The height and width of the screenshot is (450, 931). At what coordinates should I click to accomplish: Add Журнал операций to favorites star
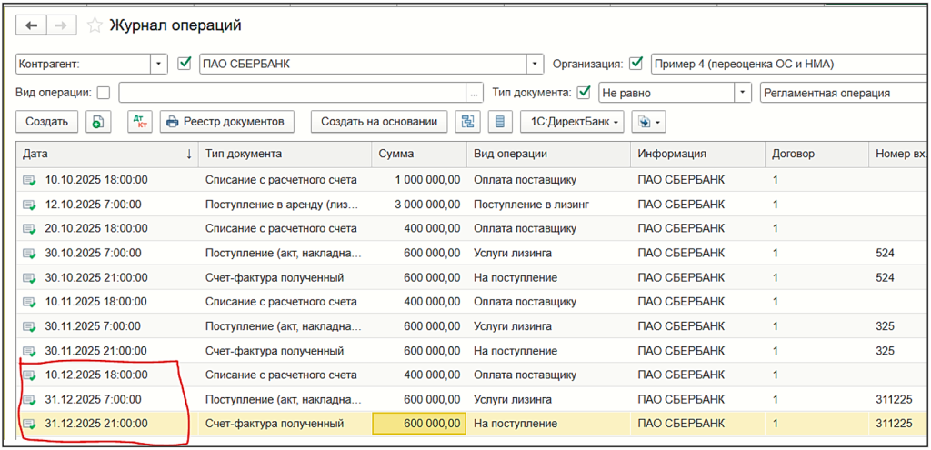pos(95,25)
